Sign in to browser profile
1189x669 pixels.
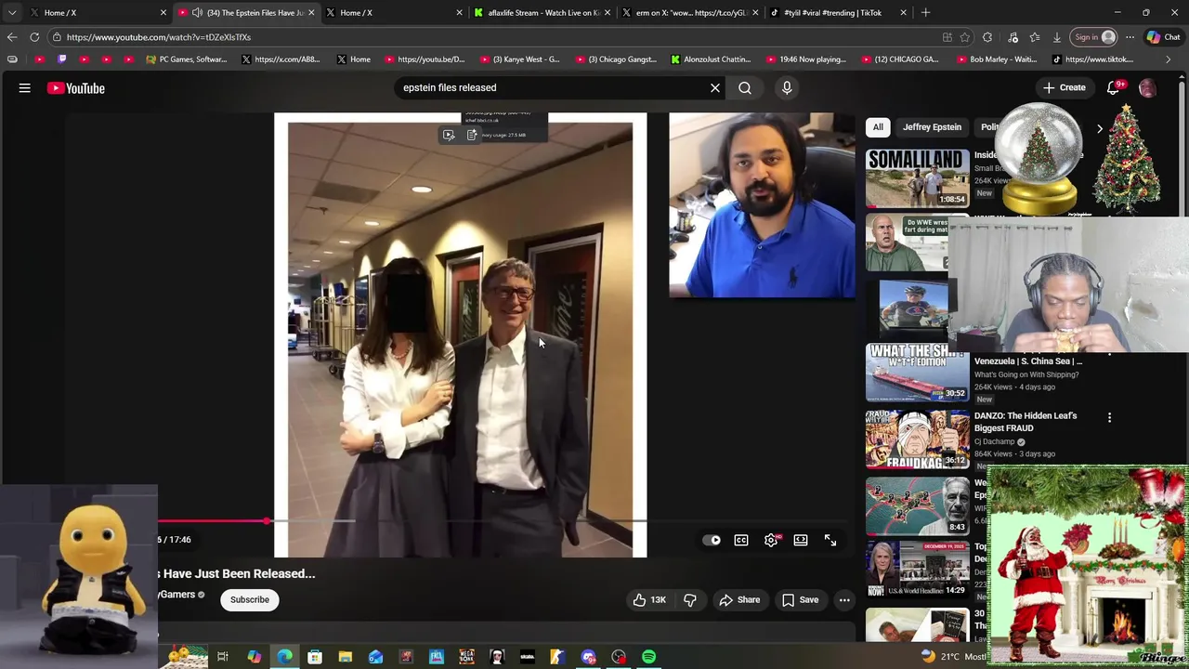coord(1094,37)
